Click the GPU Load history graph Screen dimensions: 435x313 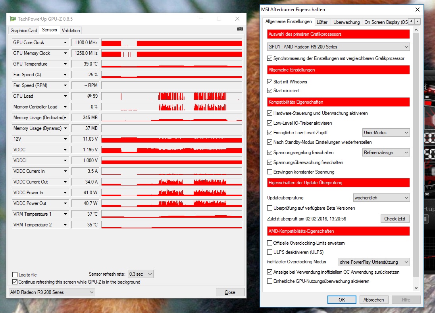pyautogui.click(x=172, y=96)
